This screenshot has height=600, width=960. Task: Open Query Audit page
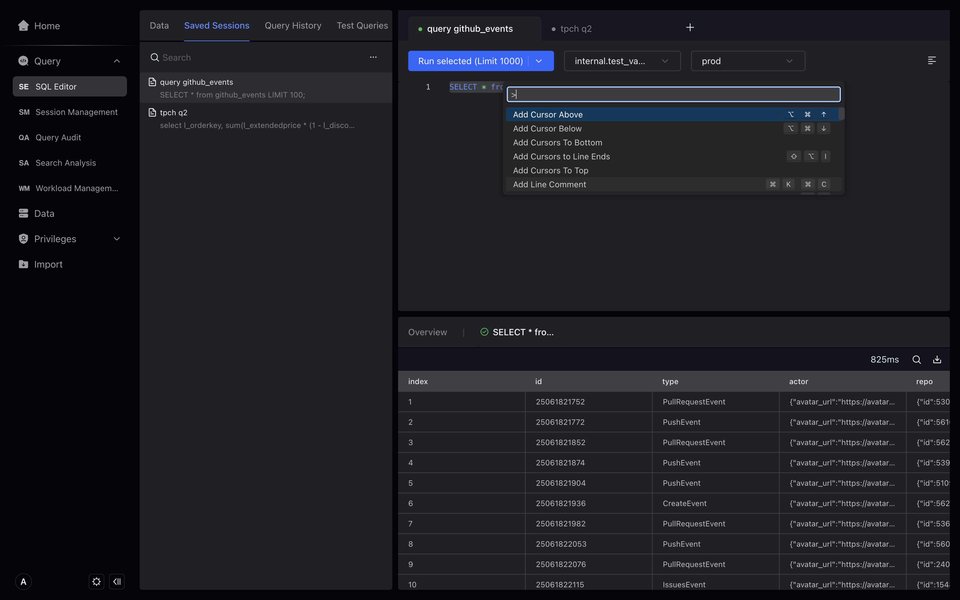(x=70, y=137)
